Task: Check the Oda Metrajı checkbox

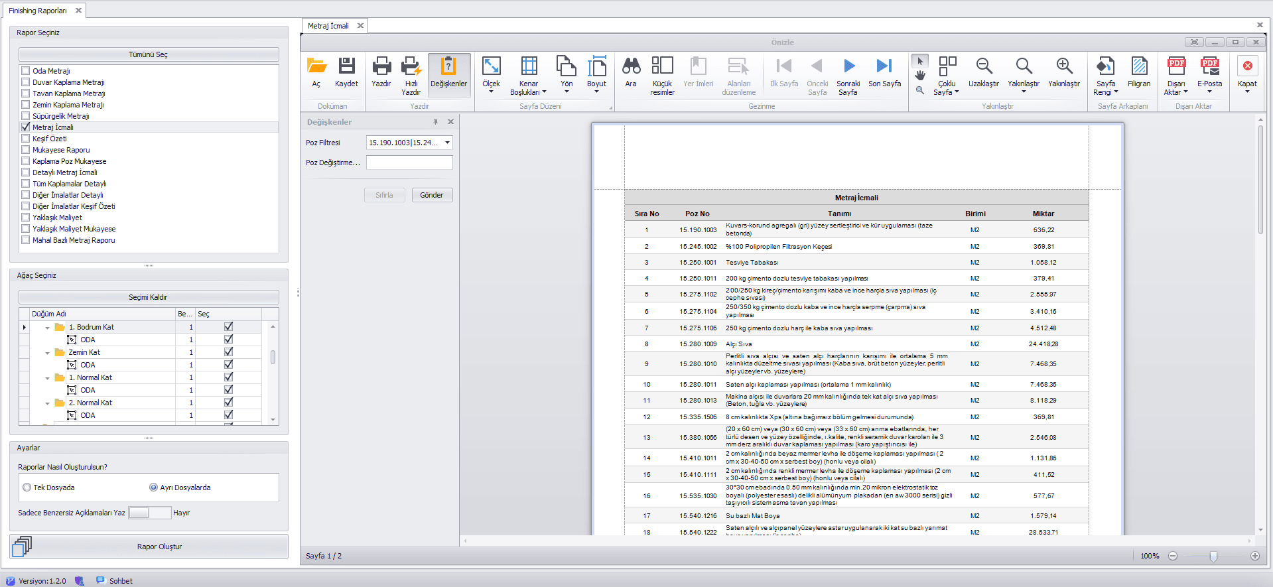Action: point(26,71)
